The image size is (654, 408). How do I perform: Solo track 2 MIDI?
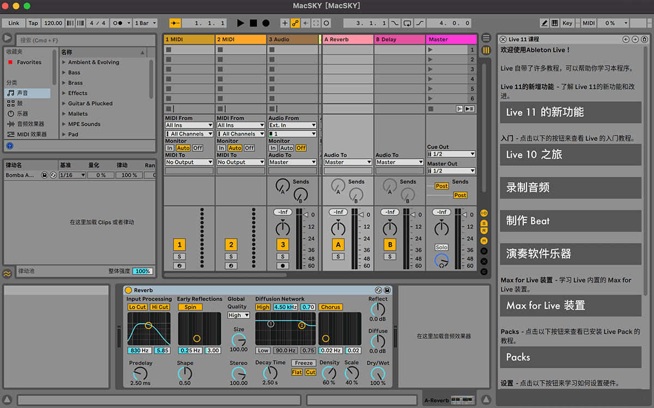[x=231, y=257]
